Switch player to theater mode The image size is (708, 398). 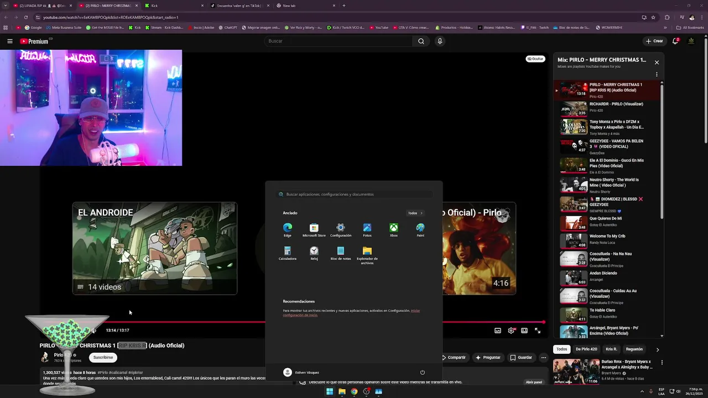524,331
